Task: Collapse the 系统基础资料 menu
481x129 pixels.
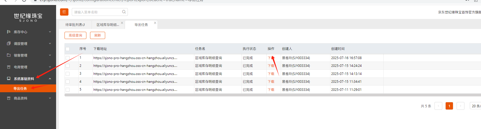Action: (x=50, y=79)
